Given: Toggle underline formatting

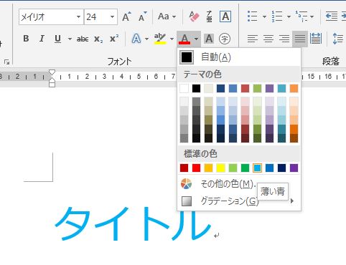Looking at the screenshot, I should [x=57, y=39].
